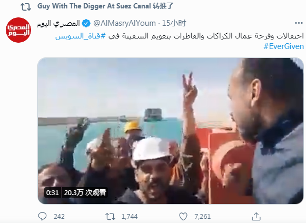View the 242 replies count
This screenshot has width=306, height=223.
tap(59, 217)
